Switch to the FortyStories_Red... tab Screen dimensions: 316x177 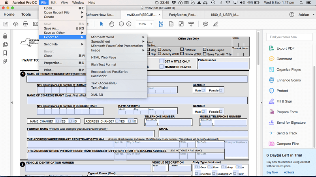[183, 15]
